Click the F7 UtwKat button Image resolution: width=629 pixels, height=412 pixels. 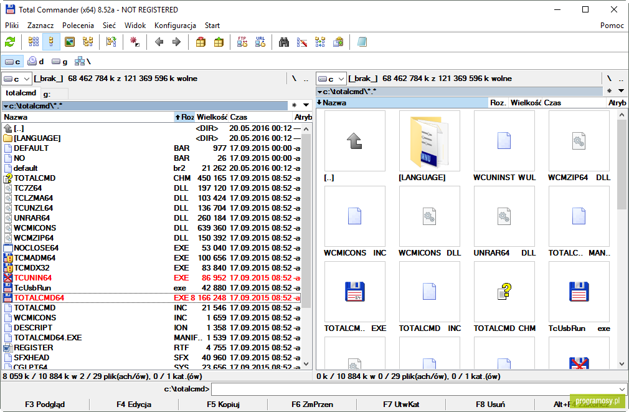point(401,405)
